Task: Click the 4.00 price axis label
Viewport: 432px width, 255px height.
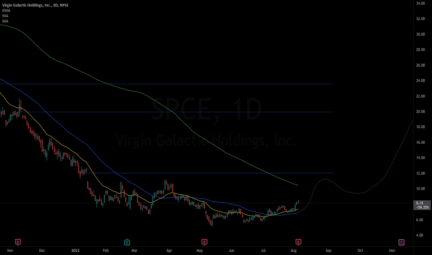Action: [x=419, y=235]
